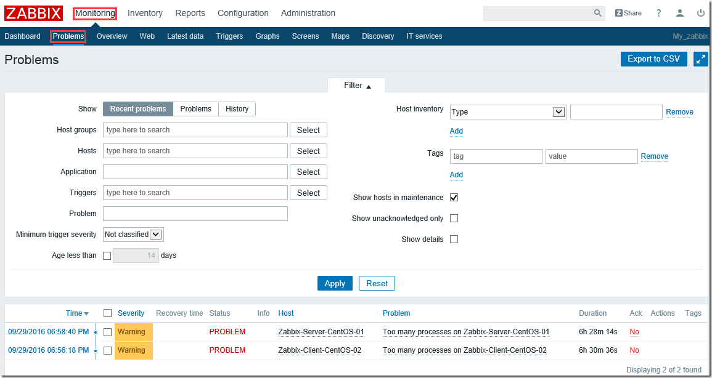
Task: Go to Dashboard submenu
Action: point(22,36)
